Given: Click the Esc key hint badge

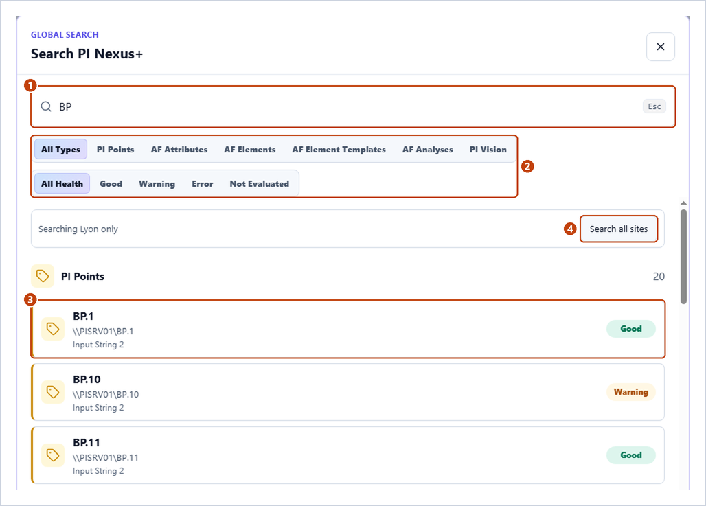Looking at the screenshot, I should pyautogui.click(x=654, y=106).
